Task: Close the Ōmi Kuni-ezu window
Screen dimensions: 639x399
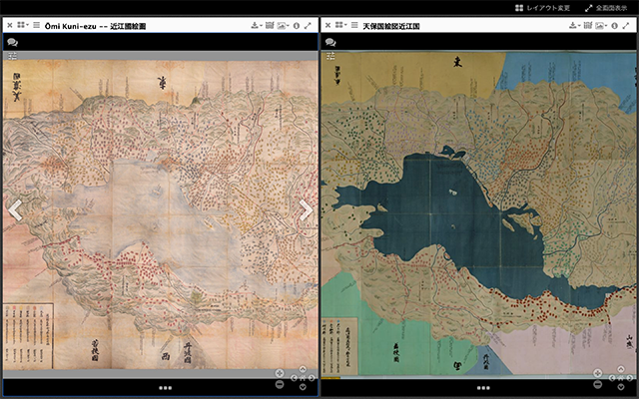Action: point(10,25)
